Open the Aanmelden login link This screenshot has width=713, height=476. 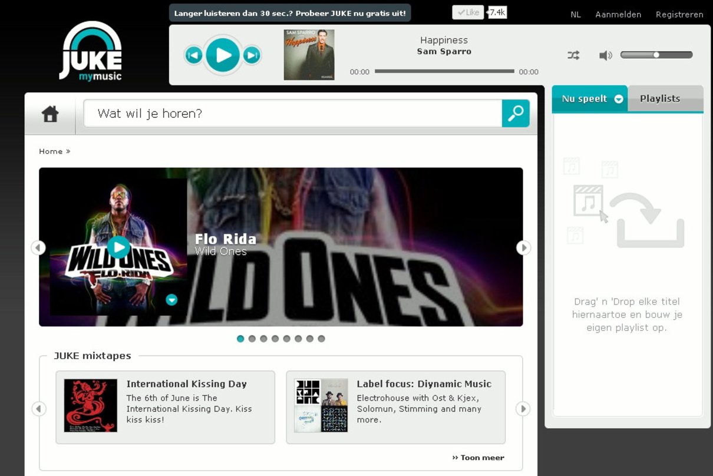pos(618,15)
